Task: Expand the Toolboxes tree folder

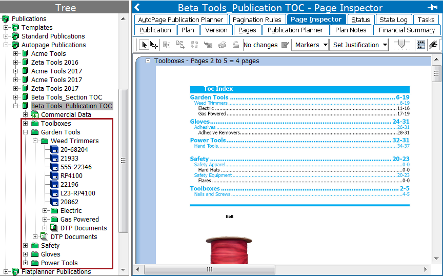Action: 26,124
